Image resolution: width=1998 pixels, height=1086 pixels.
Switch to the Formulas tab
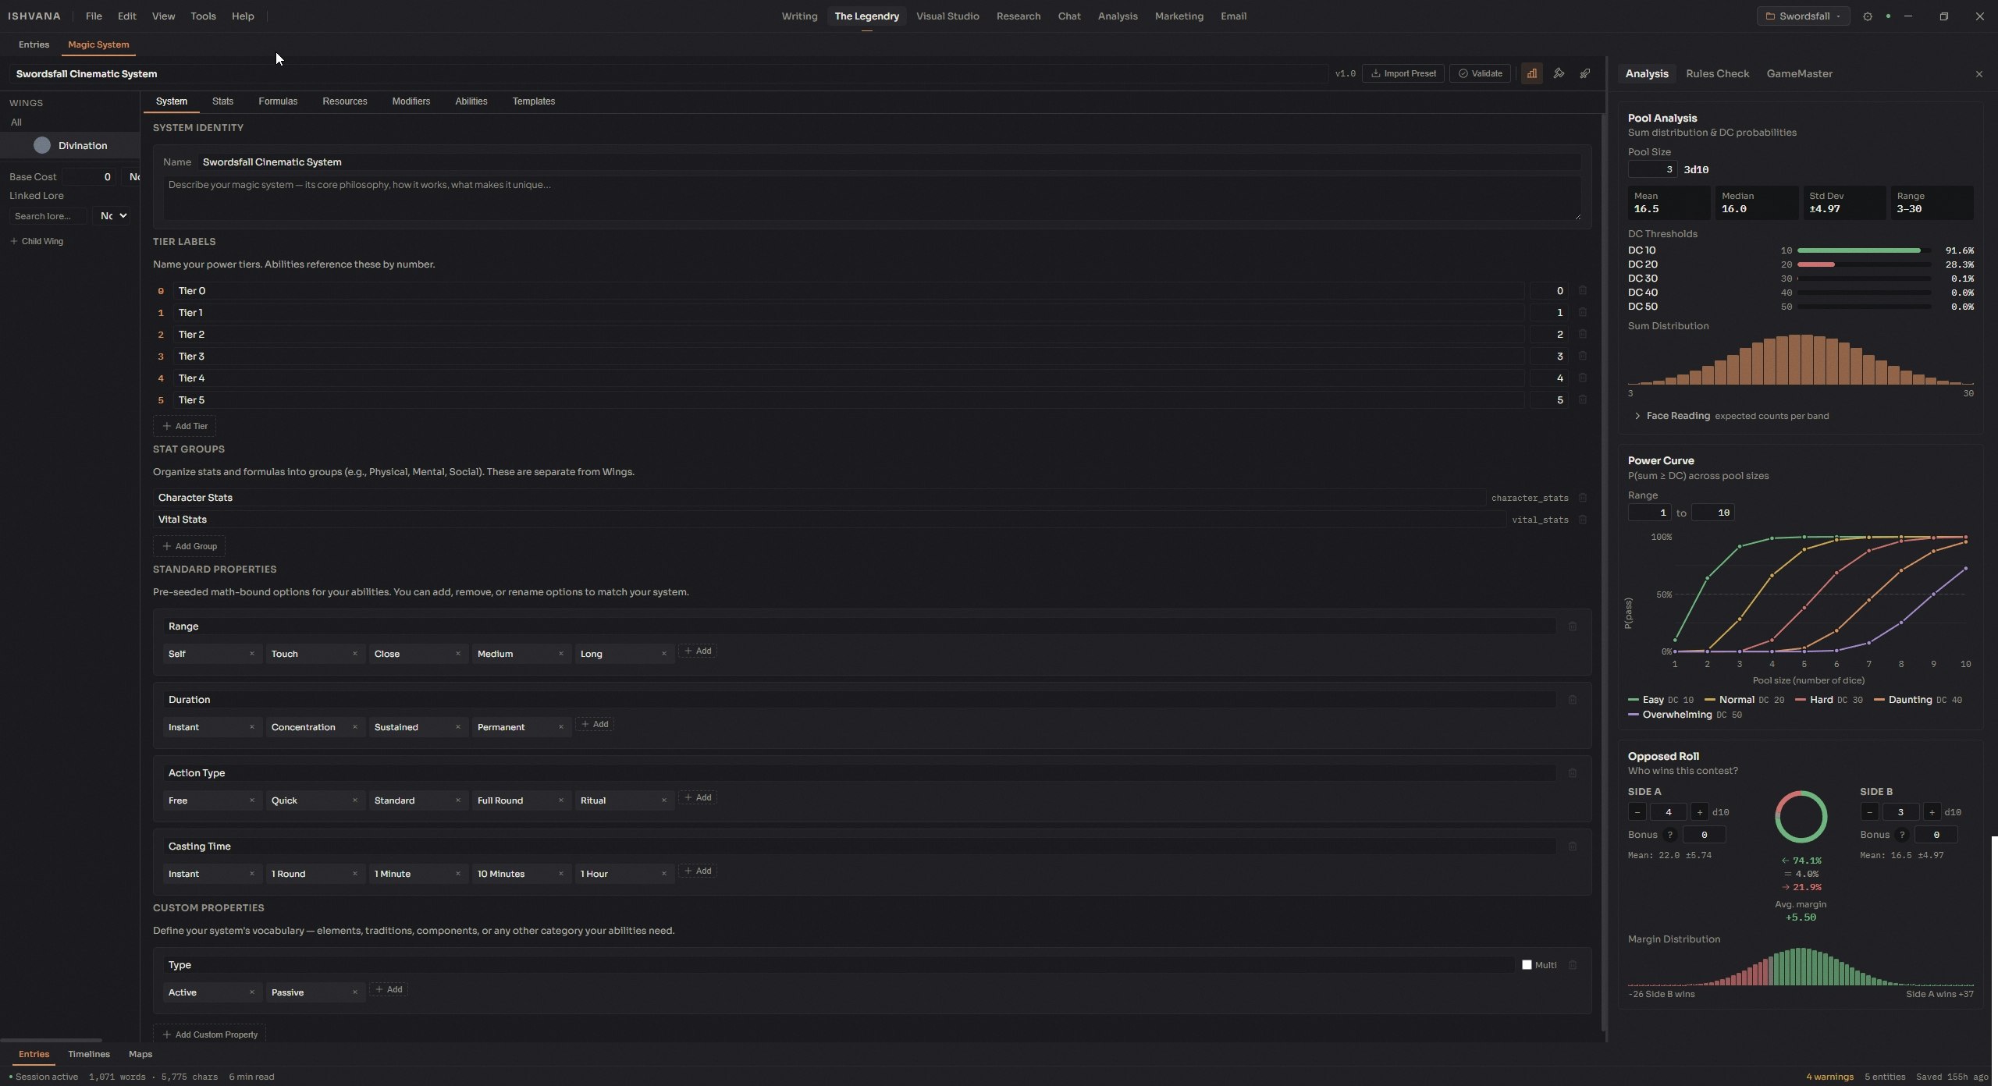(278, 101)
